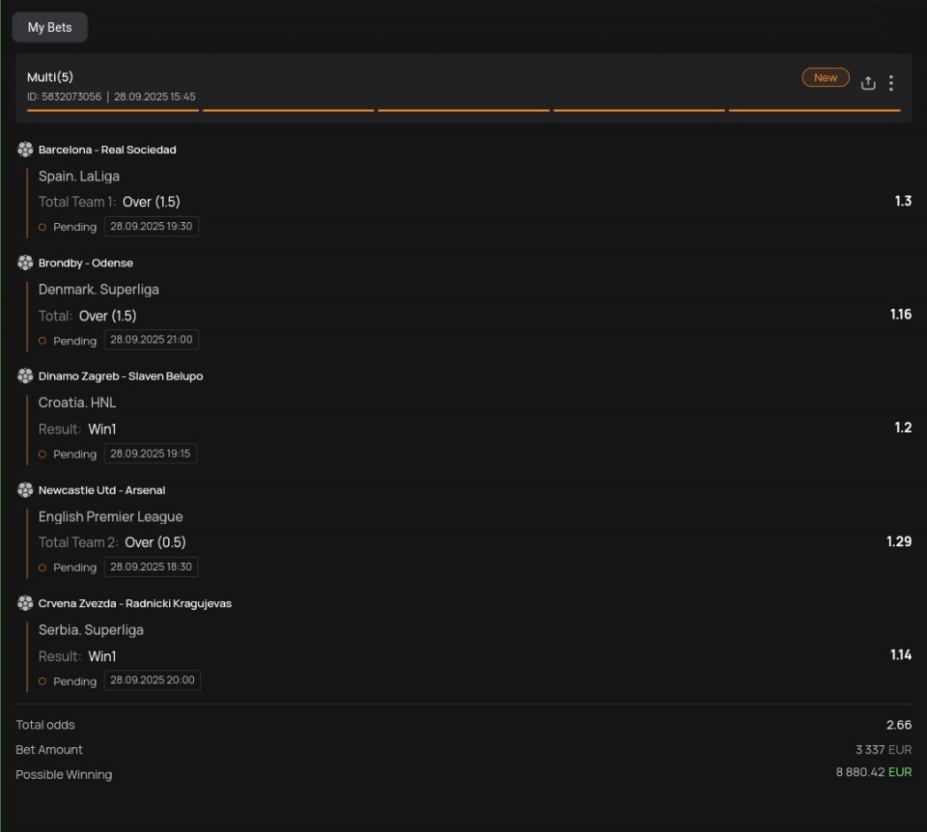Click the first orange progress bar segment

pos(113,111)
